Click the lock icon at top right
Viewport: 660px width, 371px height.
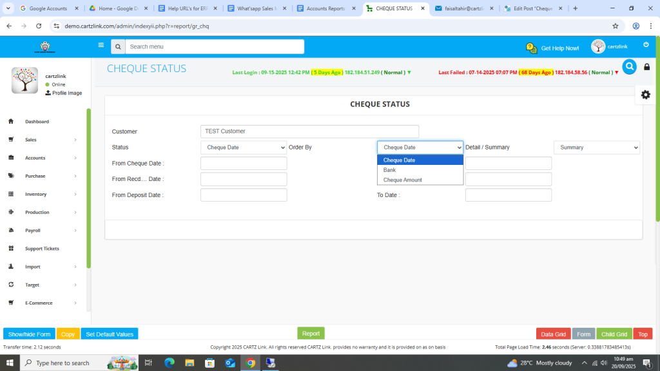(x=646, y=67)
